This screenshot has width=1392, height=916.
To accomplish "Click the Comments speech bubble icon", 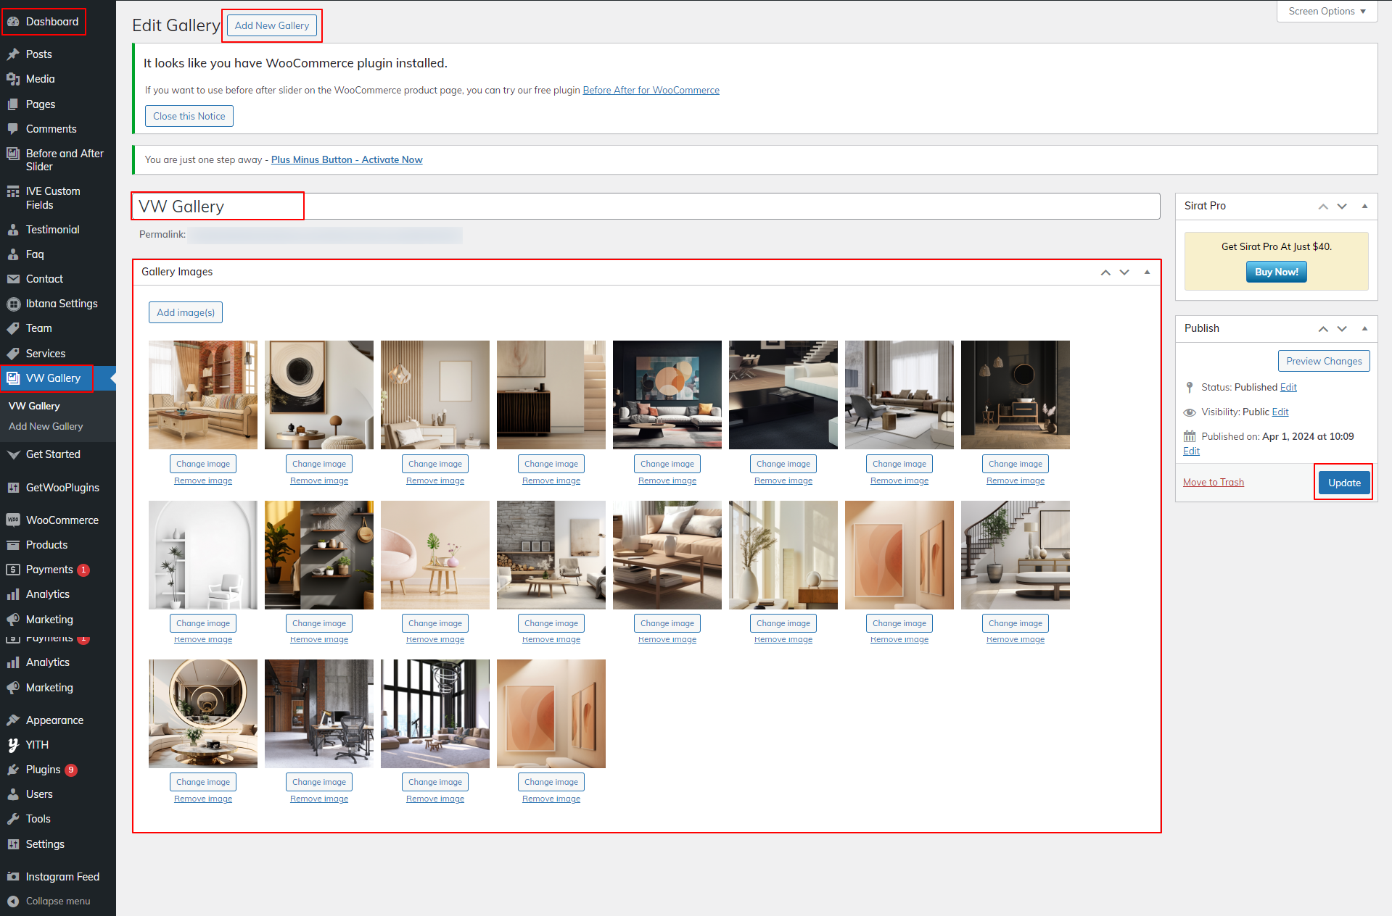I will point(13,129).
